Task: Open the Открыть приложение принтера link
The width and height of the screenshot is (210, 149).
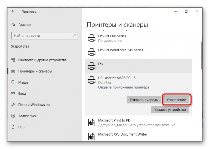Action: coord(123,87)
